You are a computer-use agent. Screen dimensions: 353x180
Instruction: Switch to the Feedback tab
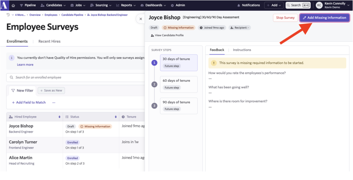(217, 50)
